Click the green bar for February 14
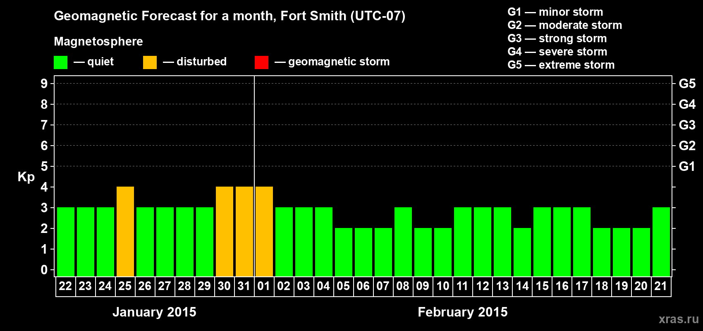703x331 pixels. [522, 252]
